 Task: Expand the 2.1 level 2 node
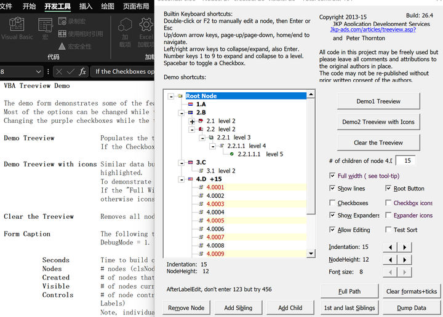point(193,122)
